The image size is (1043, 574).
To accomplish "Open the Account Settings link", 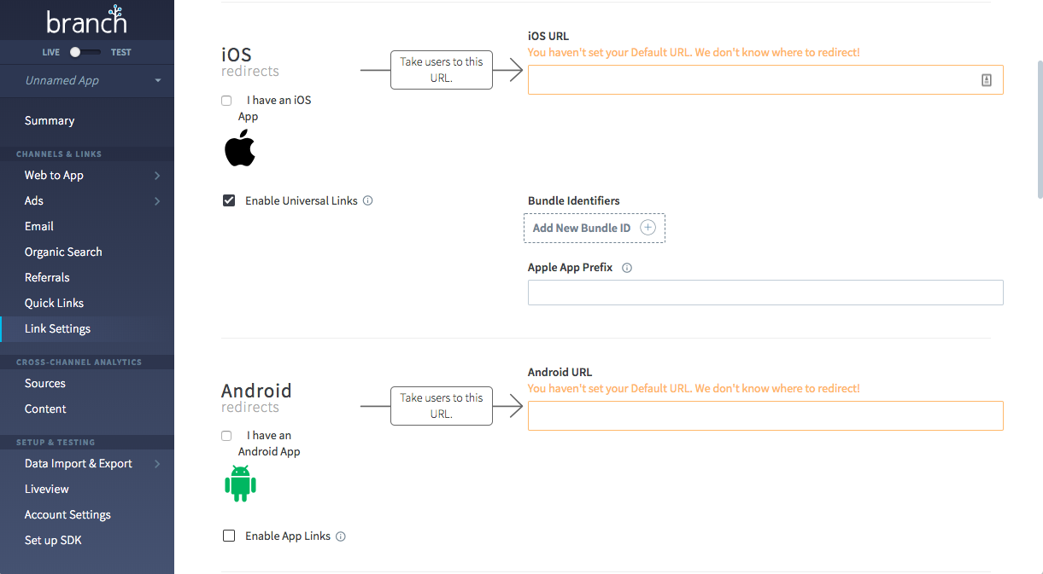I will tap(67, 514).
